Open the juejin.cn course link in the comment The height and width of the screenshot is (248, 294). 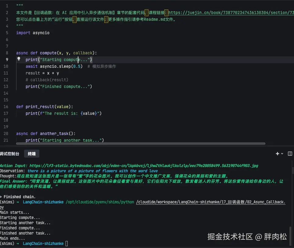pos(229,12)
